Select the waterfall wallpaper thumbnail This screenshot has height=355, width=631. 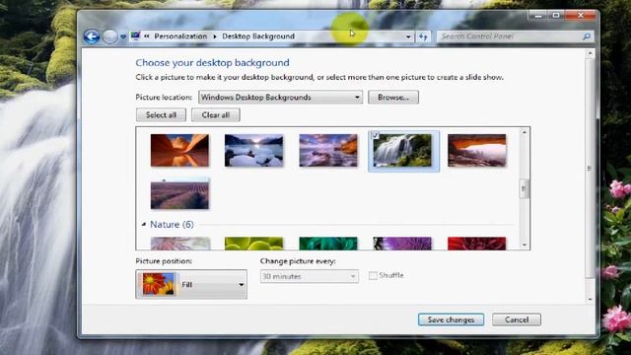point(402,151)
